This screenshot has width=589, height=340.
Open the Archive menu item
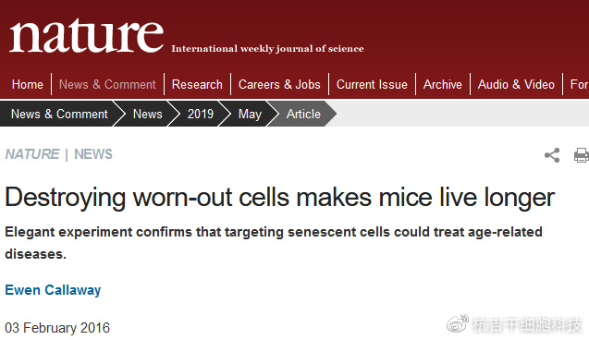coord(443,84)
